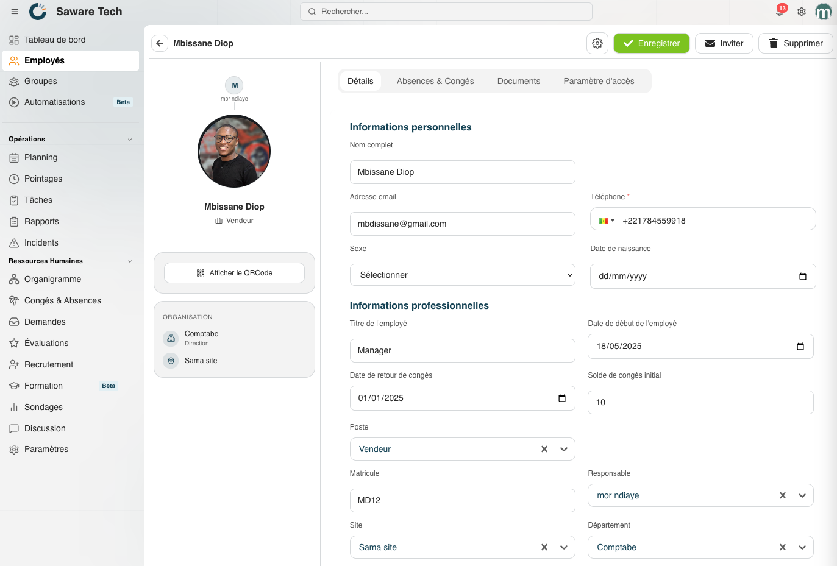Open Discussion in the sidebar
Screen dimensions: 837x566
[x=71, y=428]
